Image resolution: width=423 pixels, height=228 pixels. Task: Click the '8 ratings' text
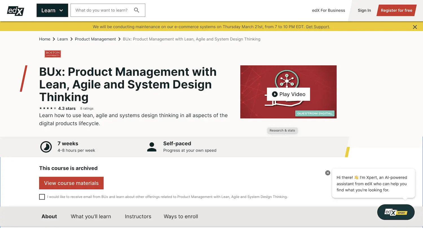[x=87, y=108]
